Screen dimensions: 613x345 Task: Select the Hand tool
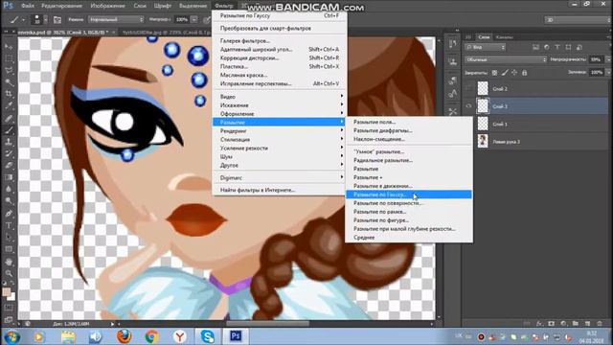[9, 262]
